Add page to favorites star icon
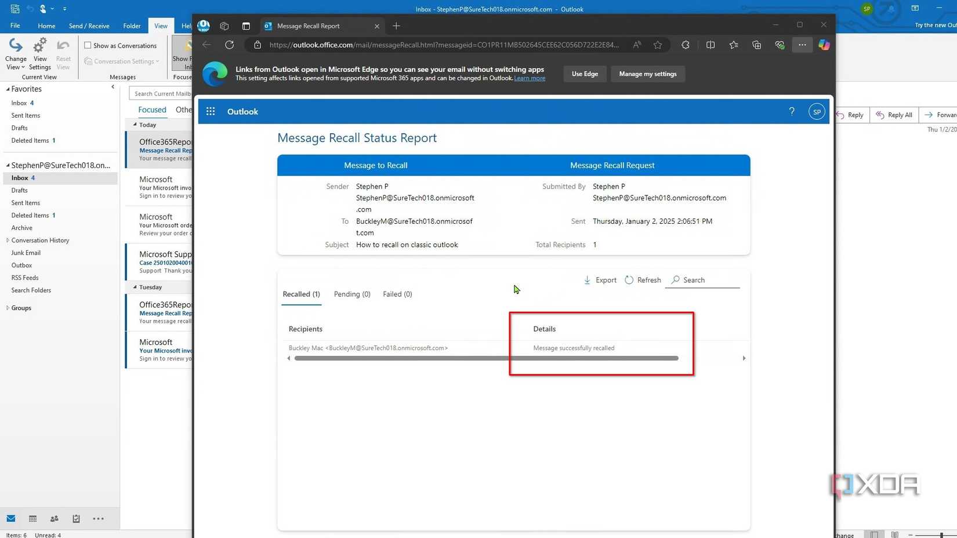 click(658, 45)
